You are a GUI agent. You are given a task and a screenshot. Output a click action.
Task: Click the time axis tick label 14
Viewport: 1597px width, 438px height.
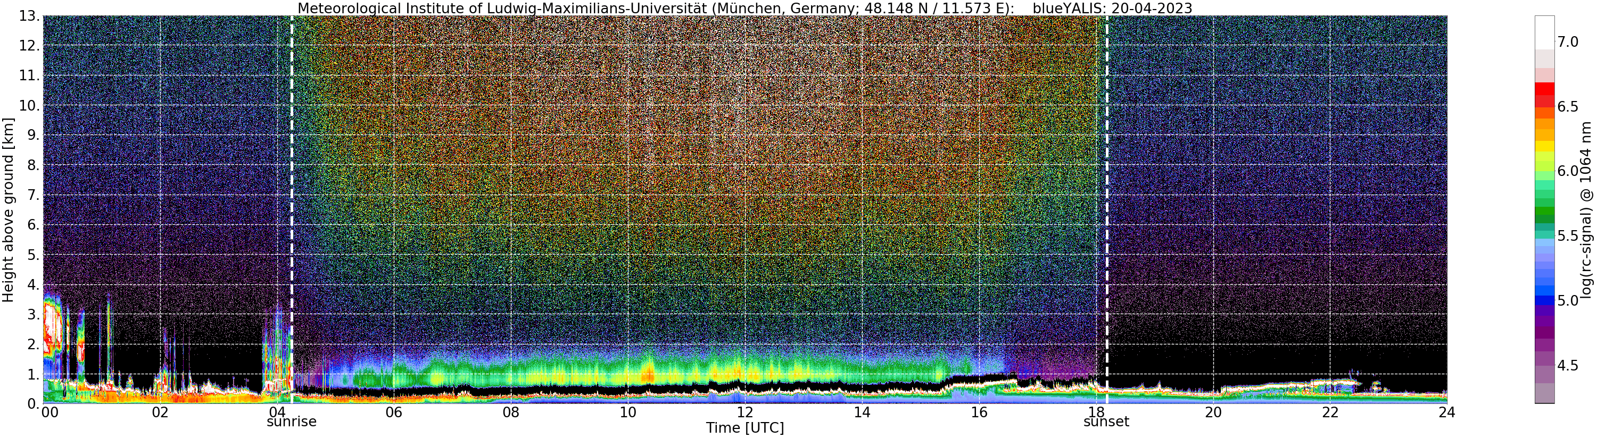(862, 412)
